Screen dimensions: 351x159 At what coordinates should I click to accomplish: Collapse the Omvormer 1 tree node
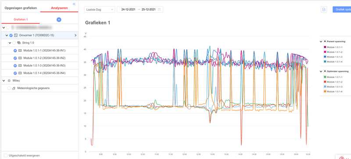pyautogui.click(x=7, y=35)
